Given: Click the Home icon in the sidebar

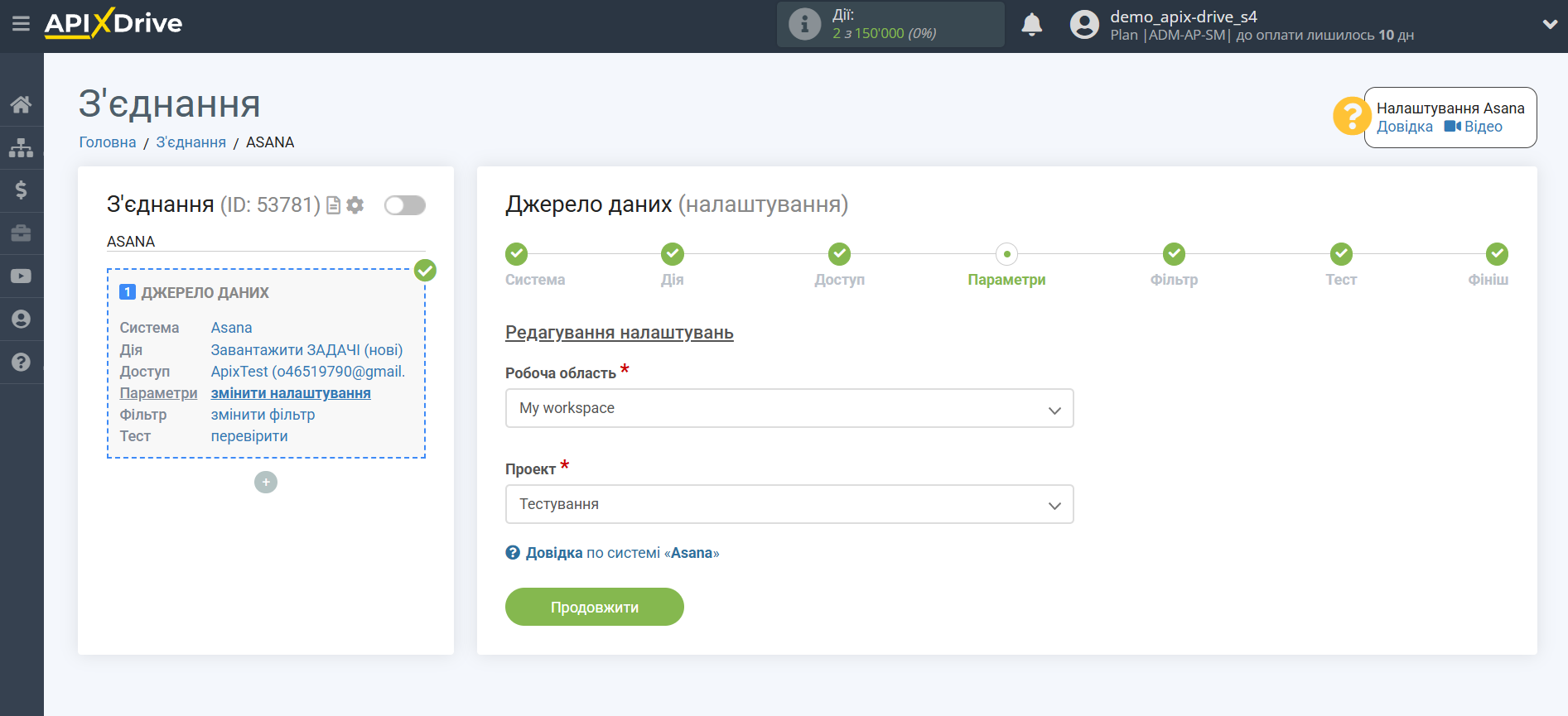Looking at the screenshot, I should click(22, 104).
